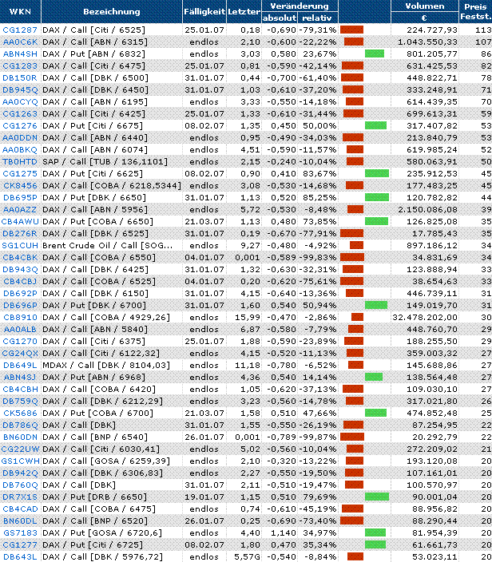Click WKN CG1263

coord(20,113)
